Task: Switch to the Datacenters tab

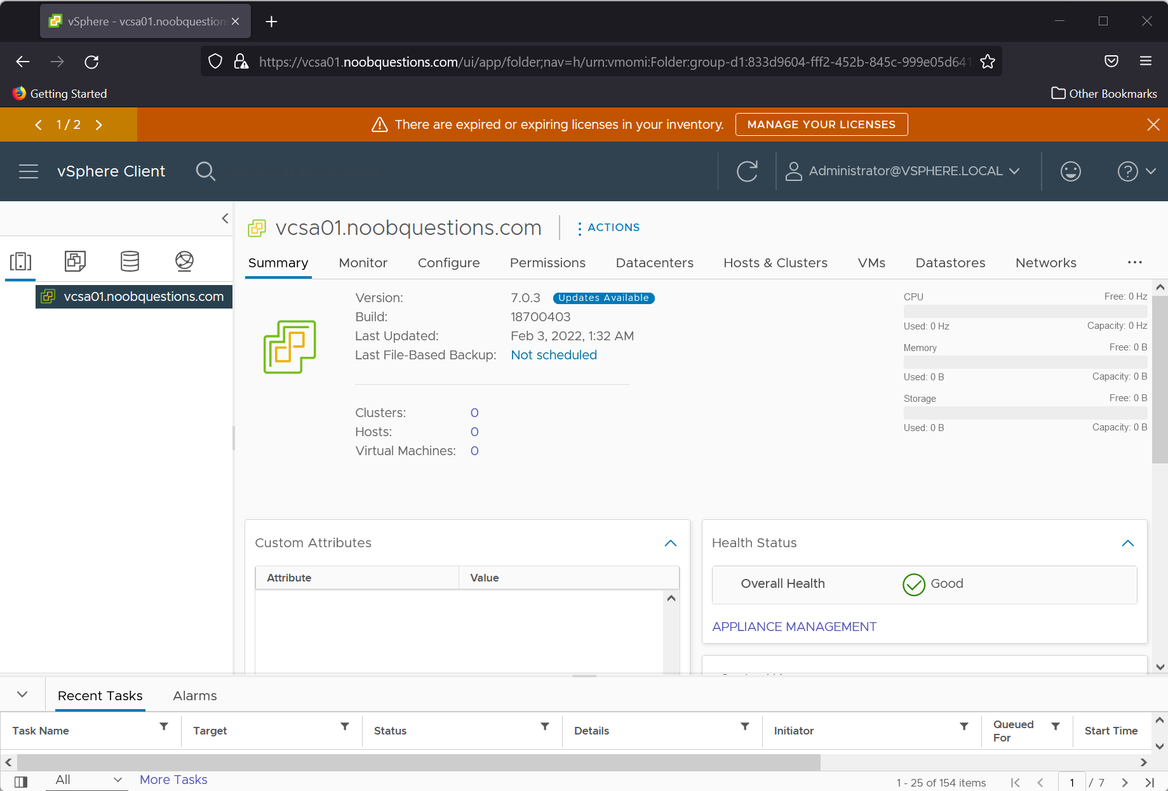Action: click(x=655, y=263)
